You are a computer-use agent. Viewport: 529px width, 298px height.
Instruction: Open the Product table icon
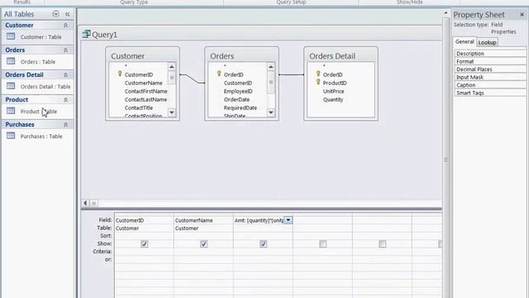[11, 111]
